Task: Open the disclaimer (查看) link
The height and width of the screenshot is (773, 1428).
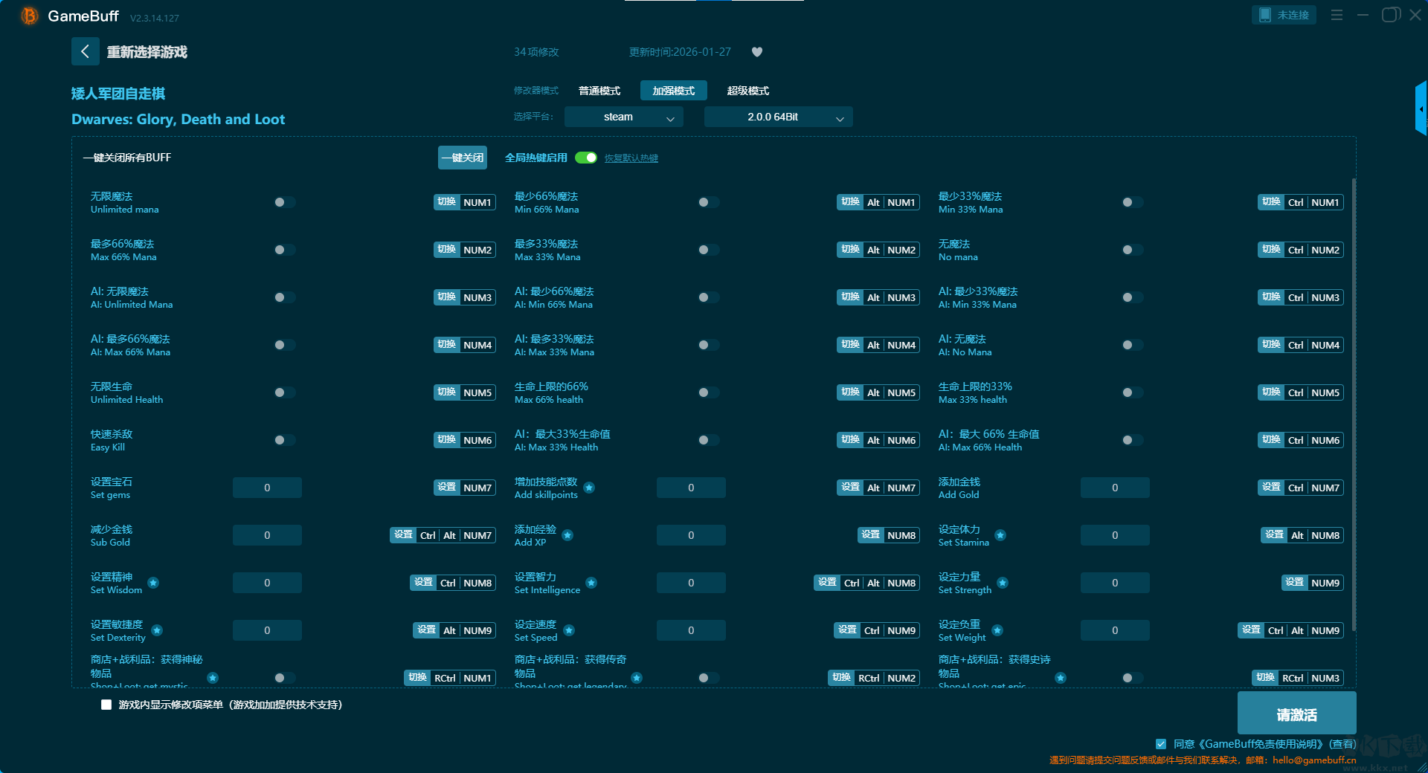Action: pyautogui.click(x=1342, y=744)
